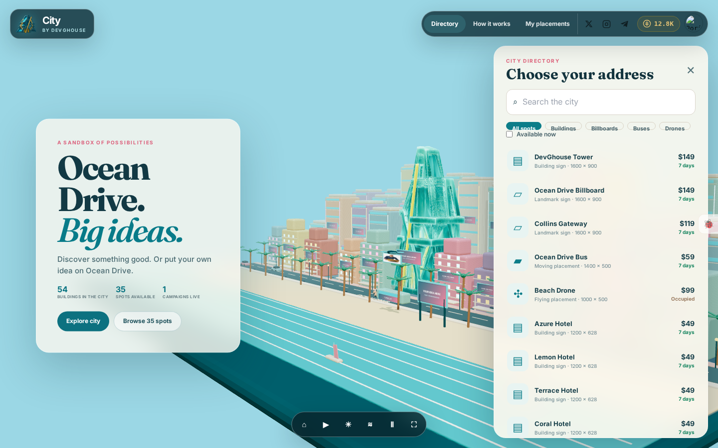
Task: Open the Instagram social icon
Action: click(x=606, y=24)
